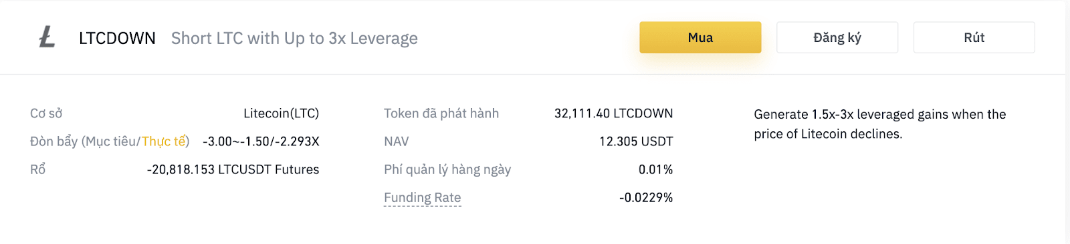Click the 0.01% daily management fee value
1070x244 pixels.
click(x=655, y=169)
